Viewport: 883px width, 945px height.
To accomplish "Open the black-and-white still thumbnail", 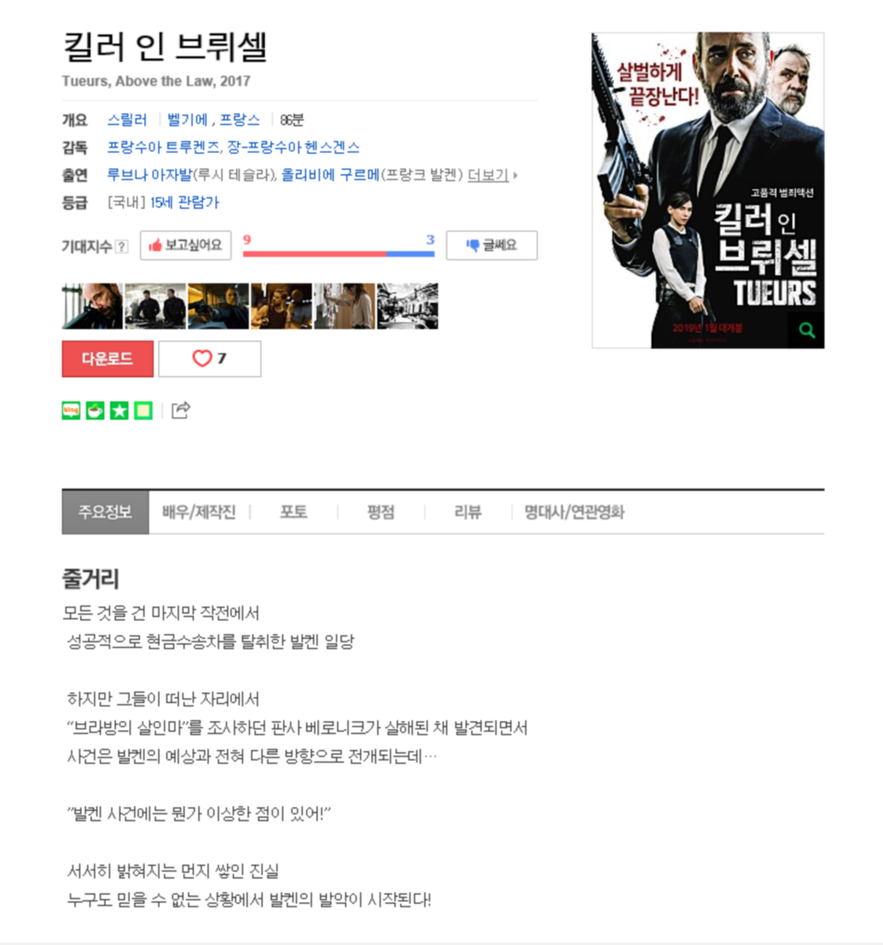I will click(x=408, y=306).
